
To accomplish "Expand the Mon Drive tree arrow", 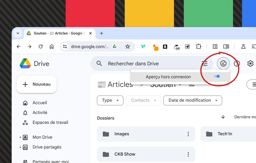I will click(x=20, y=137).
